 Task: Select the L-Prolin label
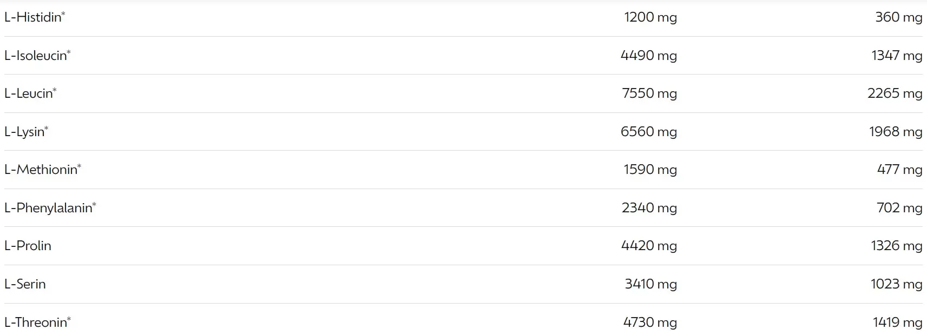(x=28, y=245)
